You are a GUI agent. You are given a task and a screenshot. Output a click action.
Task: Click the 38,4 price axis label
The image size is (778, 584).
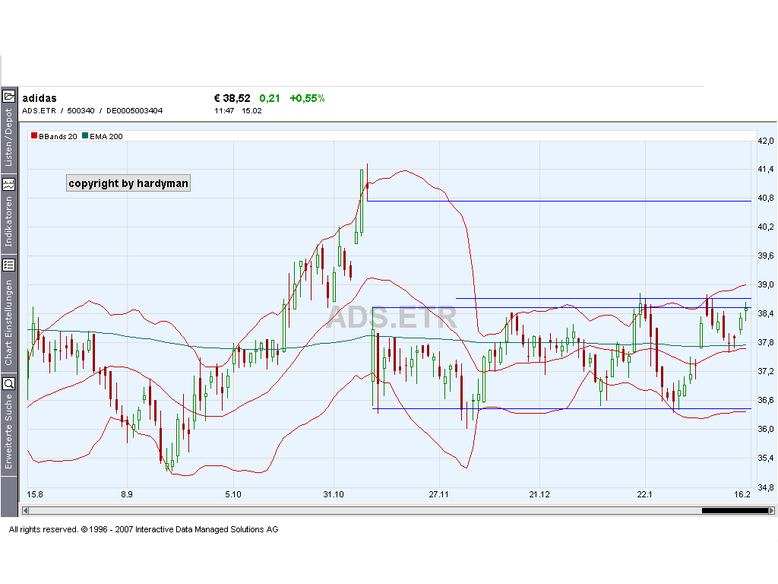[766, 313]
